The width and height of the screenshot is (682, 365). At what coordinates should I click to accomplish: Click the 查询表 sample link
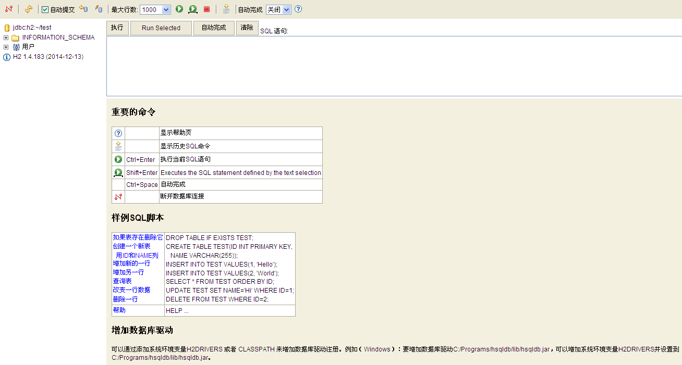123,281
